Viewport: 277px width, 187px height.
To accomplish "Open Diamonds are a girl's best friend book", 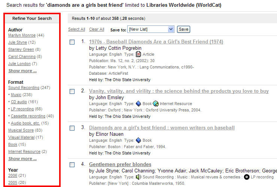I will [x=162, y=128].
